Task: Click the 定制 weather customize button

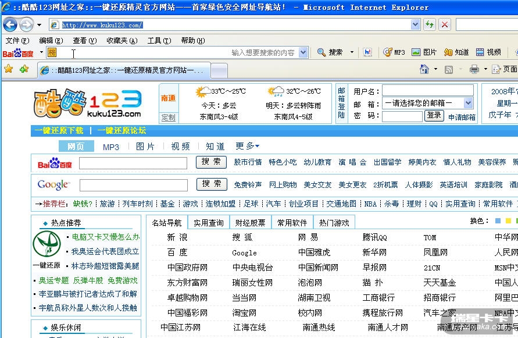Action: pos(169,118)
